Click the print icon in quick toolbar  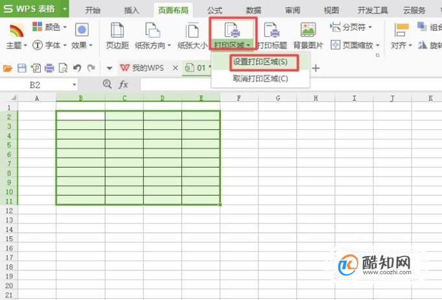49,68
